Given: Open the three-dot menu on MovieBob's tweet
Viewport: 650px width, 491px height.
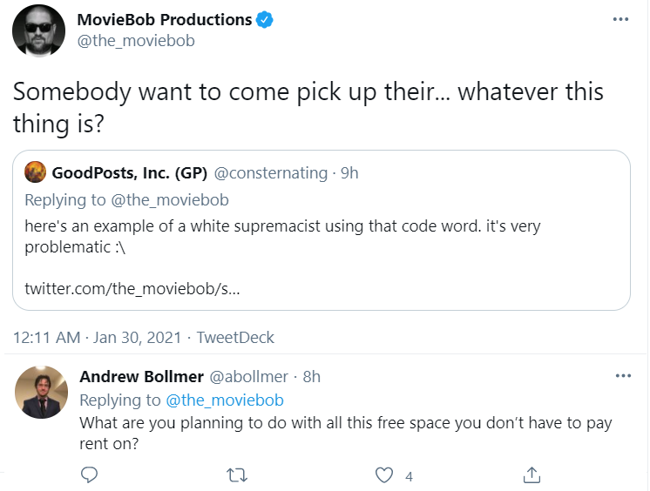Looking at the screenshot, I should pos(620,19).
